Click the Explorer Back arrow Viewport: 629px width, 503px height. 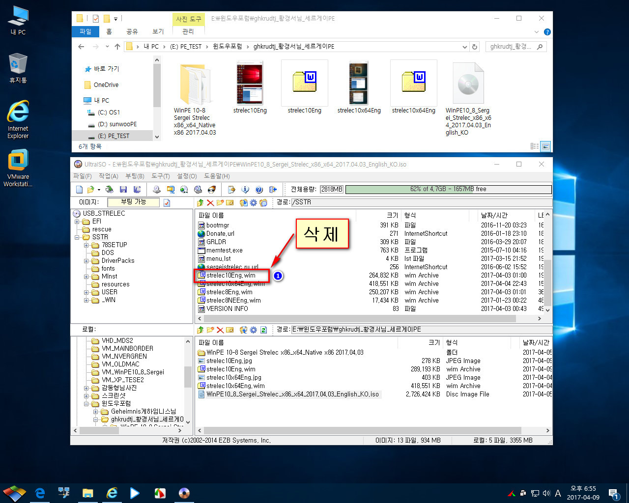pyautogui.click(x=82, y=47)
